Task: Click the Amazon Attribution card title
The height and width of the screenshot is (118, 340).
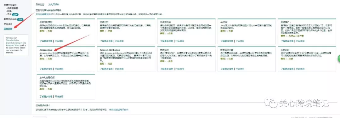Action: pyautogui.click(x=110, y=50)
